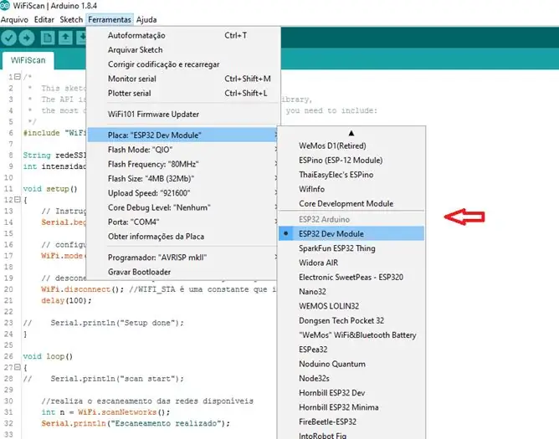Viewport: 559px width, 439px height.
Task: Click the New sketch toolbar icon
Action: [48, 38]
